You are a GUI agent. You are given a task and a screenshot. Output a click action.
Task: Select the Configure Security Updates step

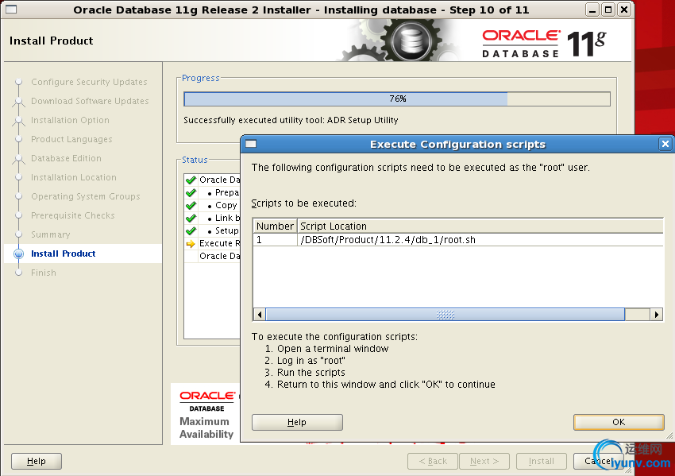coord(89,82)
